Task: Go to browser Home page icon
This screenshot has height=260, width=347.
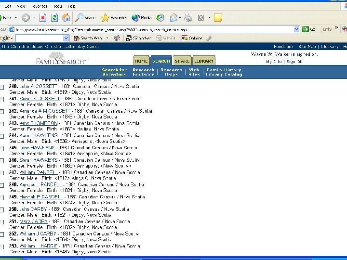Action: [66, 18]
